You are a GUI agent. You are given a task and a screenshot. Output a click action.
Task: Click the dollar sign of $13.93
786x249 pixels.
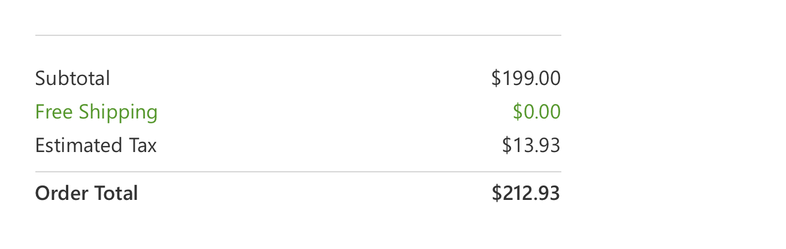coord(506,145)
